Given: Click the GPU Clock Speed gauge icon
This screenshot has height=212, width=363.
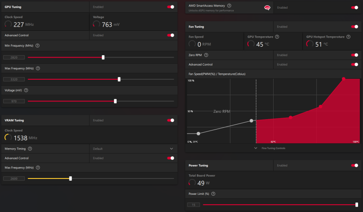Looking at the screenshot, I should (x=8, y=24).
